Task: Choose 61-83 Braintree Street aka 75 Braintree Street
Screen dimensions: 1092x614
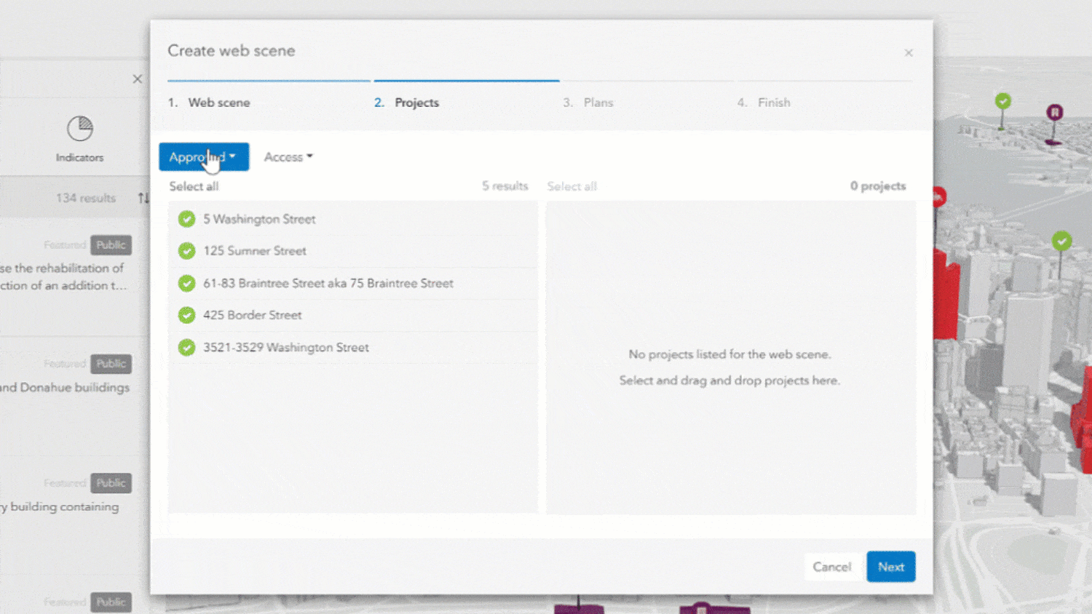Action: pos(354,283)
